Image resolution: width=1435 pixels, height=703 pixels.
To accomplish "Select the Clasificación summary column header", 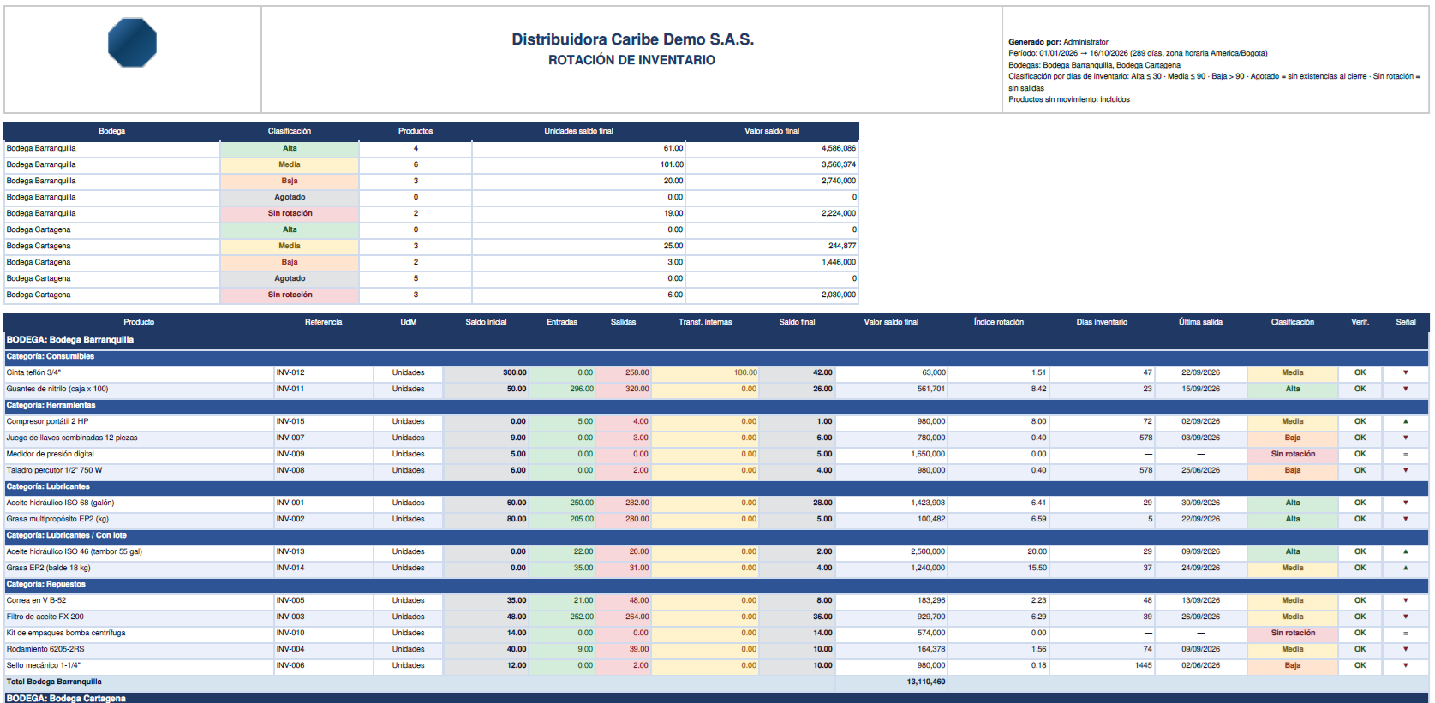I will pos(290,131).
